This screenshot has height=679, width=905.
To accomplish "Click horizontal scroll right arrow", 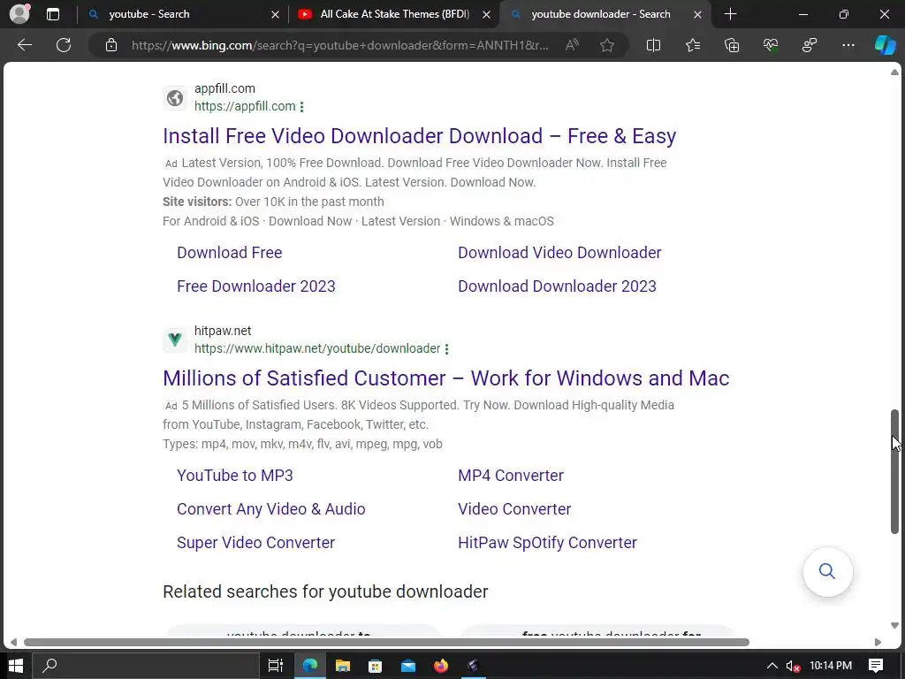I will (878, 642).
